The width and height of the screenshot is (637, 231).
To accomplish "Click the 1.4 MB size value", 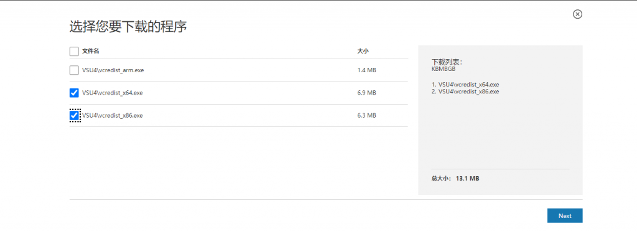I will click(366, 70).
